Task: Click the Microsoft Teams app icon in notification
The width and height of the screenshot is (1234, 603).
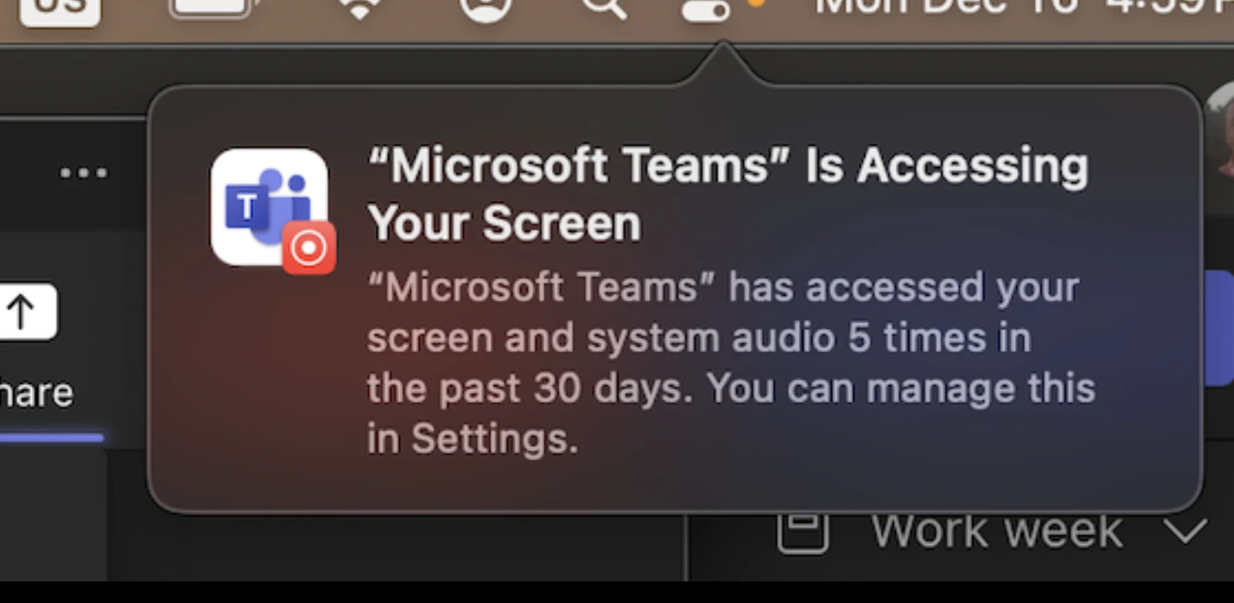Action: click(x=269, y=207)
